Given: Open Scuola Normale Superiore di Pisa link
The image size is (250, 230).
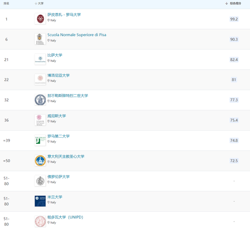Looking at the screenshot, I should [x=77, y=35].
